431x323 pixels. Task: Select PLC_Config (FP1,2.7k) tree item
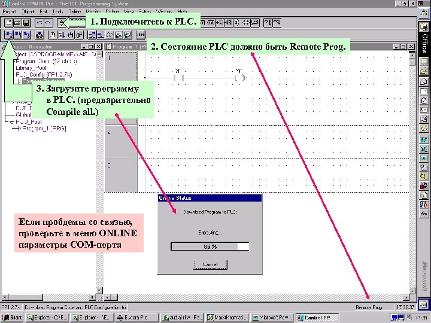point(44,74)
